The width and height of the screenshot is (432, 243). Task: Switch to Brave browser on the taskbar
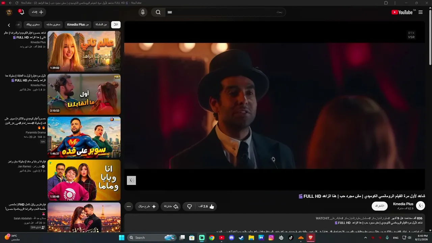(x=311, y=238)
